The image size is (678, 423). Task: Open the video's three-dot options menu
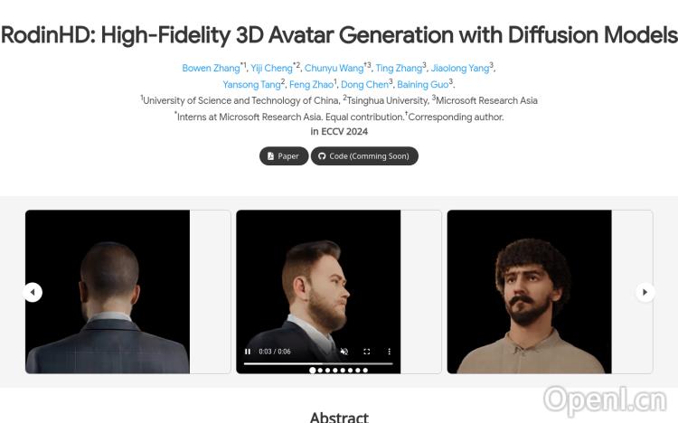coord(389,352)
